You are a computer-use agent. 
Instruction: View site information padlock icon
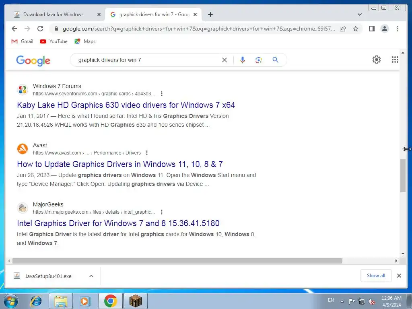click(56, 29)
